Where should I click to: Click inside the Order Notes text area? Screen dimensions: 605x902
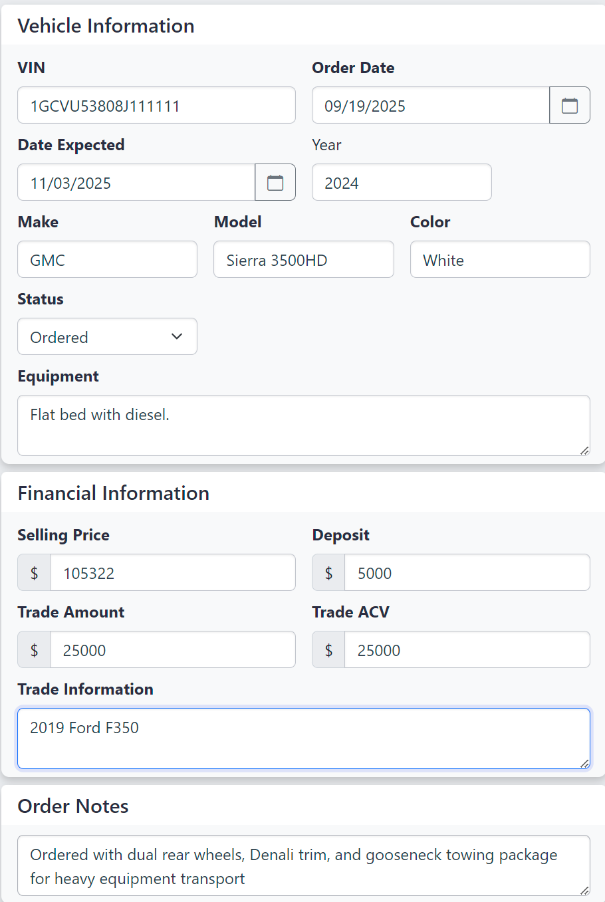coord(303,866)
